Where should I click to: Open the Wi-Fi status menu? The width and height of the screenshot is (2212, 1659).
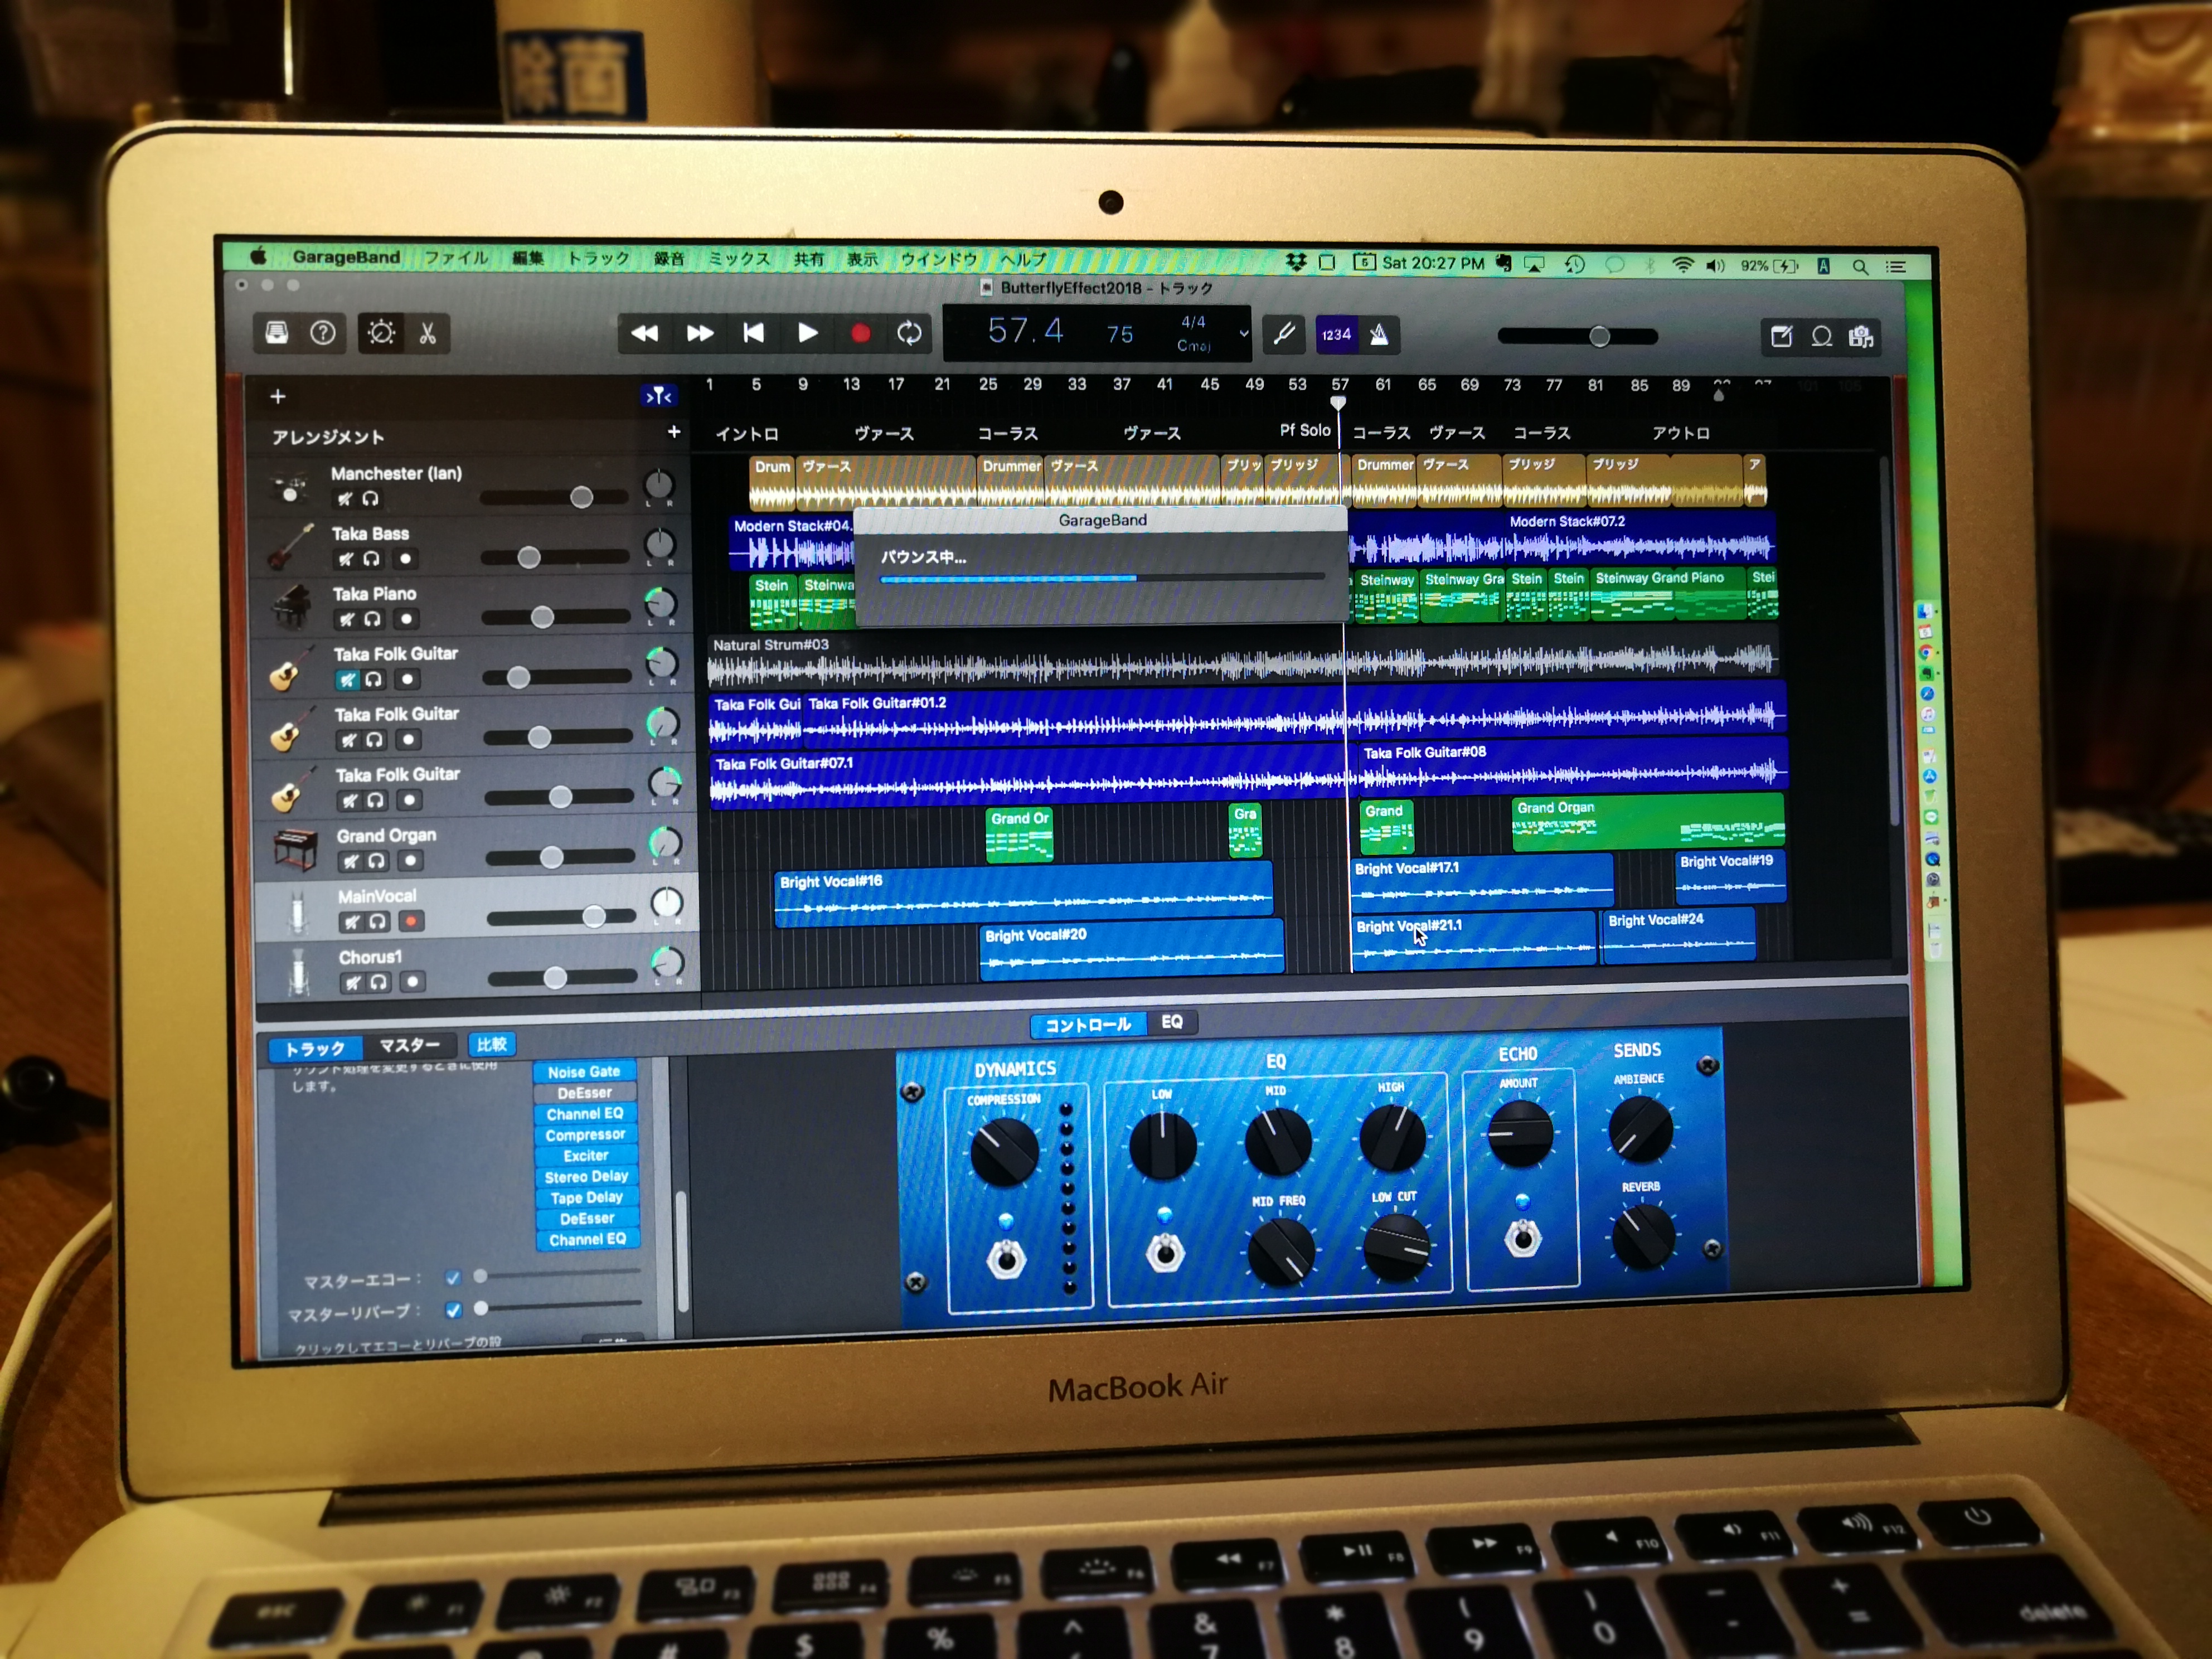[1682, 265]
